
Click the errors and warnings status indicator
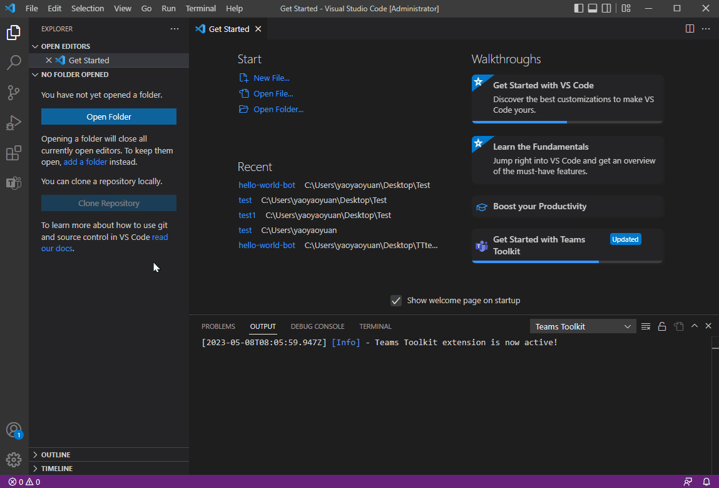[24, 482]
